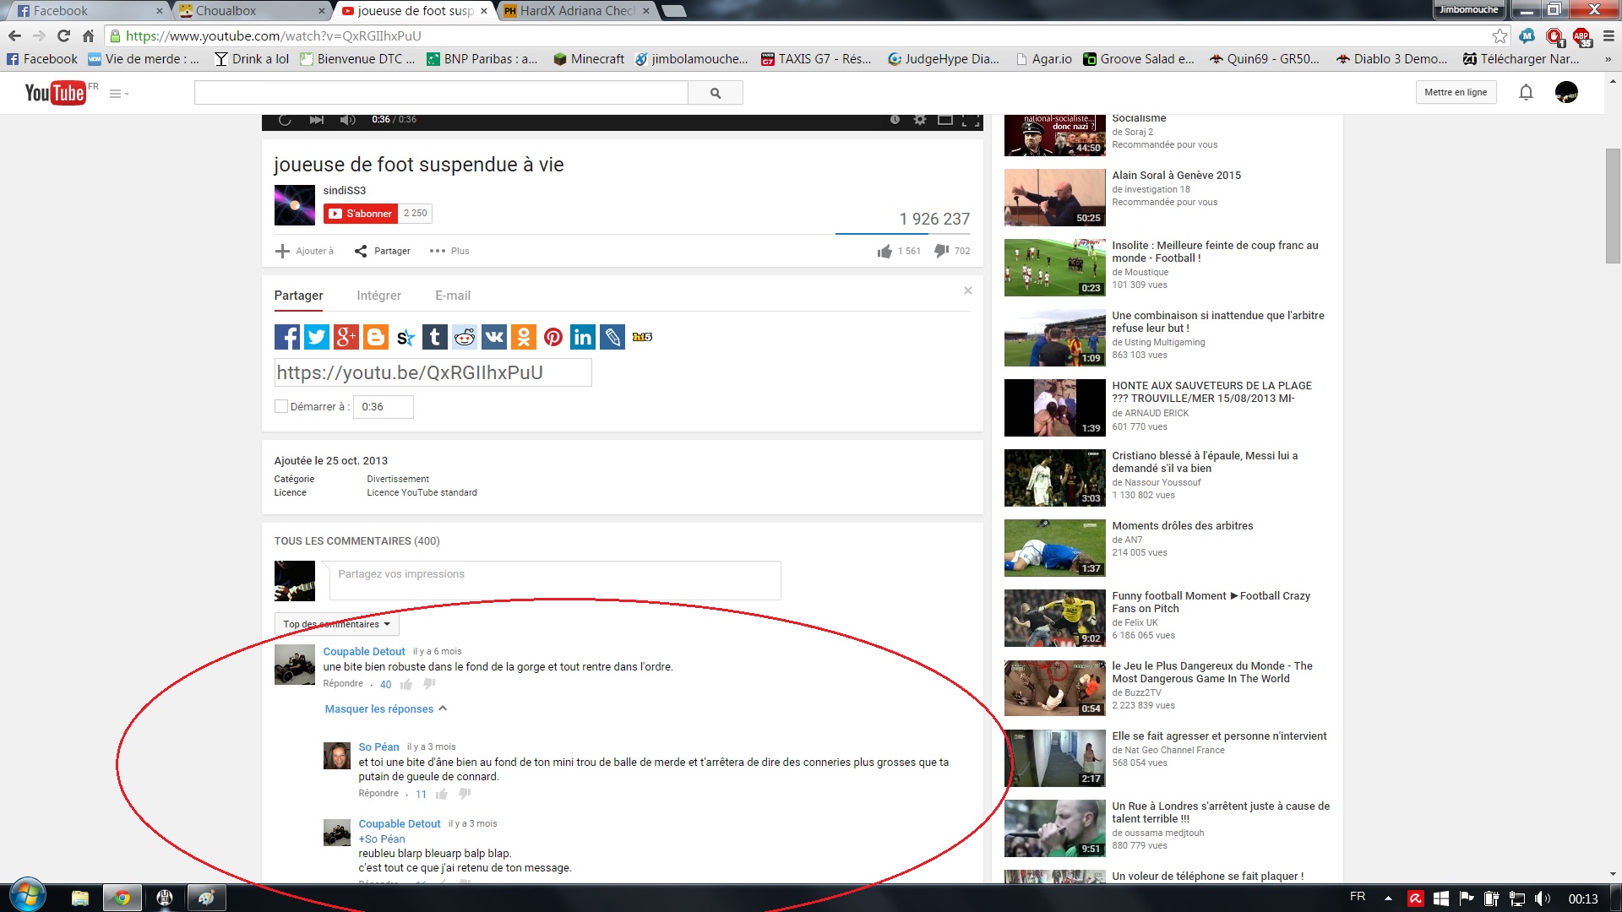Click the YouTube search magnifier button
1622x912 pixels.
716,93
